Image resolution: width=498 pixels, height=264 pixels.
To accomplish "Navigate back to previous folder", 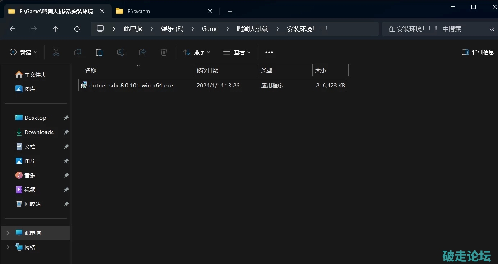I will [13, 29].
